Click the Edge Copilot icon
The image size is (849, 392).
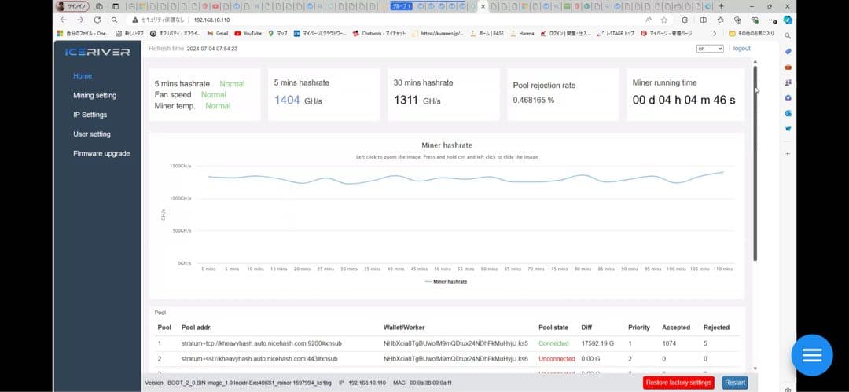click(x=788, y=20)
